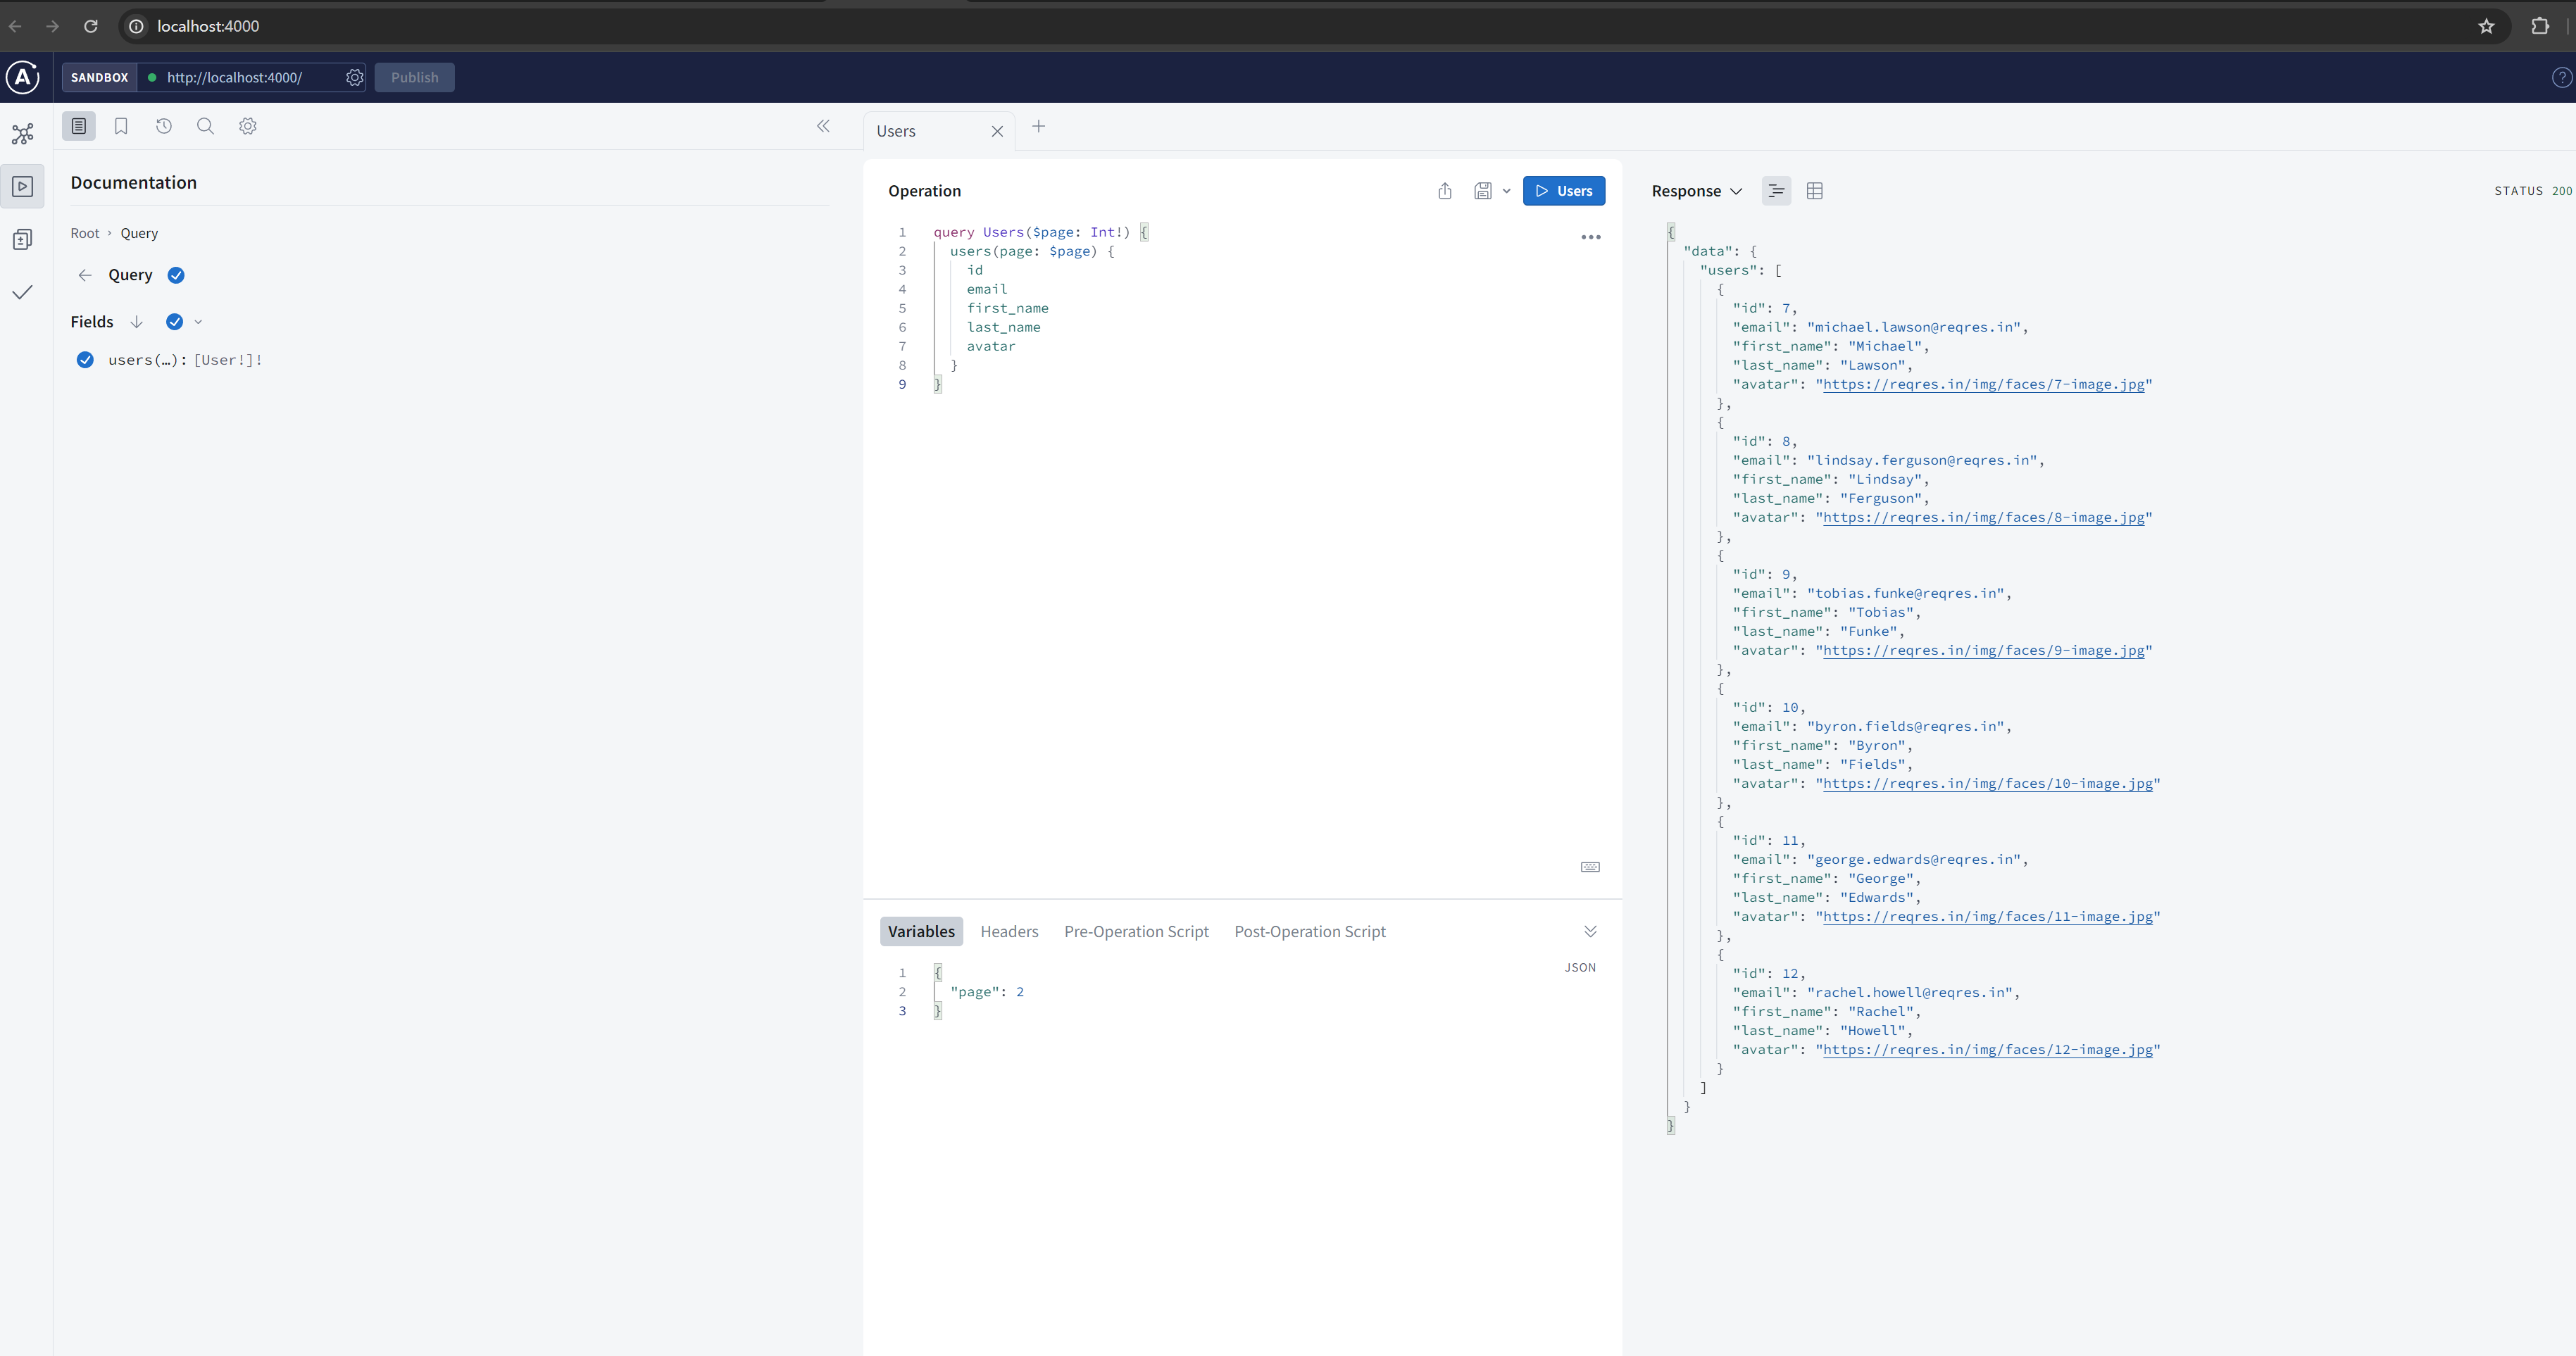The image size is (2576, 1356).
Task: Open Explorer settings via the gear icon
Action: [248, 126]
